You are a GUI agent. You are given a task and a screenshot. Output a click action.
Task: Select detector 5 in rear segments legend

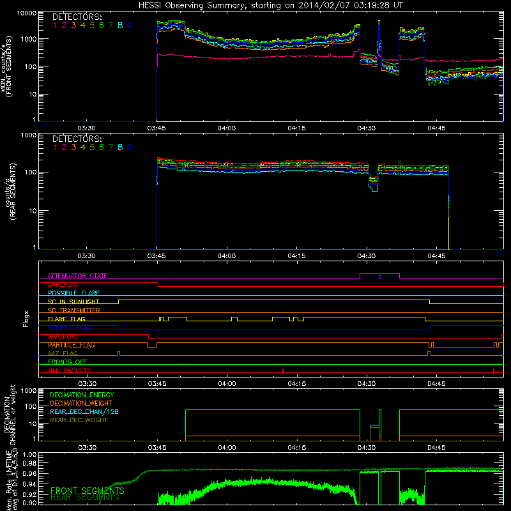tap(92, 148)
